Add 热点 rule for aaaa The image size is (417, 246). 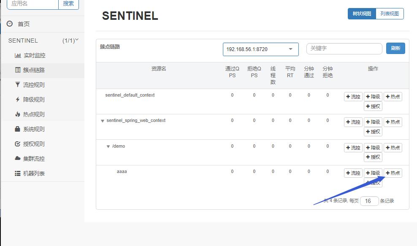393,173
